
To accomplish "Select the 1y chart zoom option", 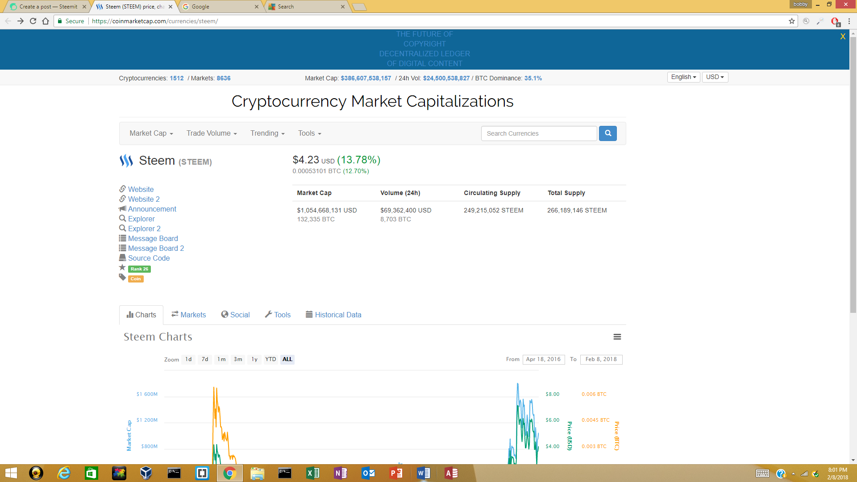I will click(x=254, y=359).
